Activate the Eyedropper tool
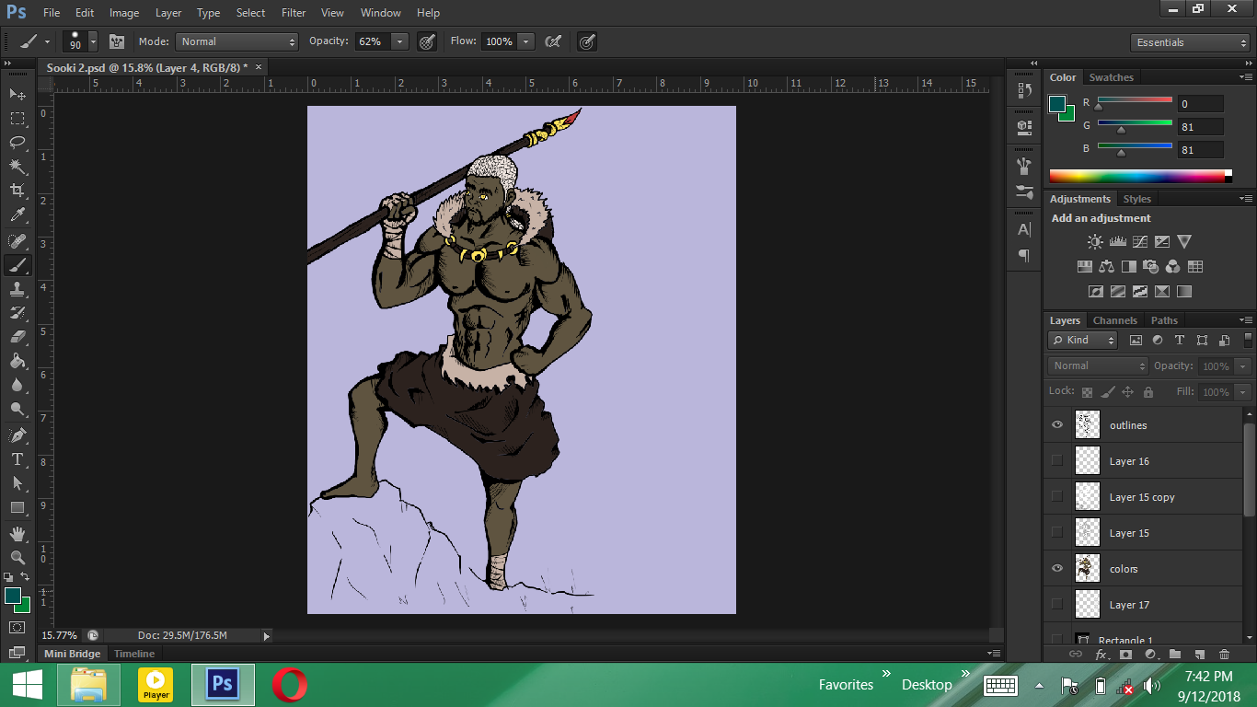The image size is (1257, 707). click(17, 215)
